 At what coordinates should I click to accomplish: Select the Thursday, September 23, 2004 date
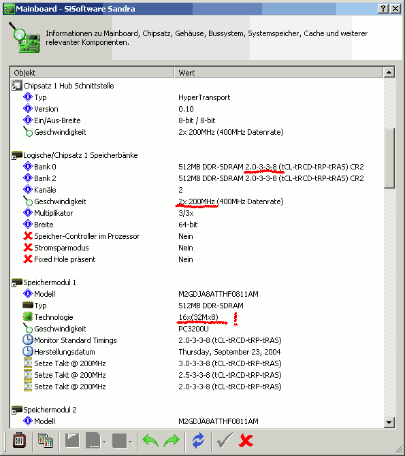coord(229,352)
